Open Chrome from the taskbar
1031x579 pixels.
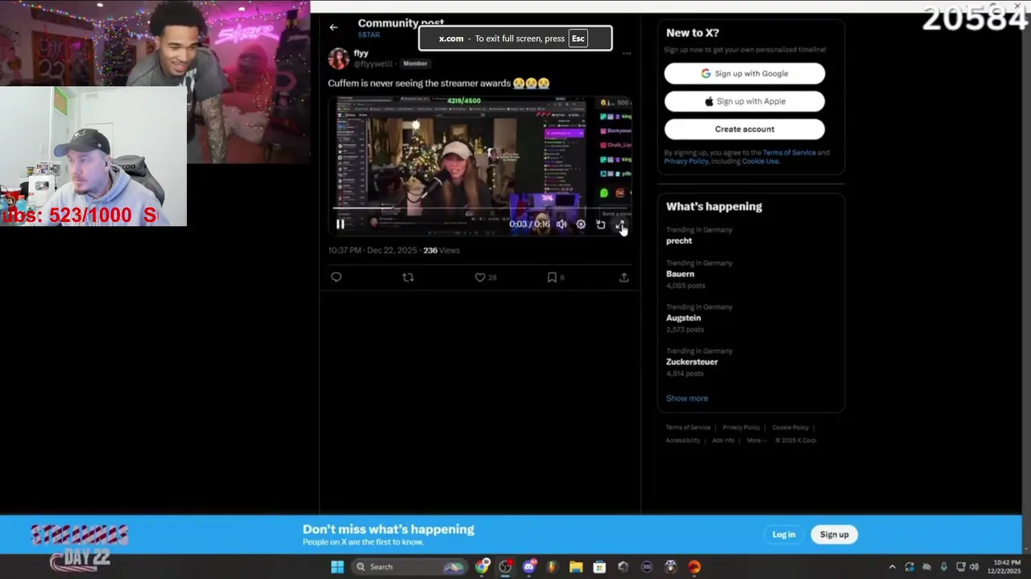pyautogui.click(x=482, y=567)
